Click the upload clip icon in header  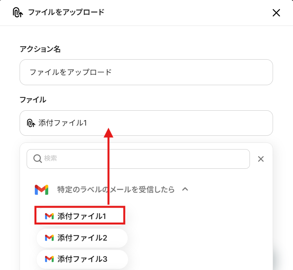18,12
